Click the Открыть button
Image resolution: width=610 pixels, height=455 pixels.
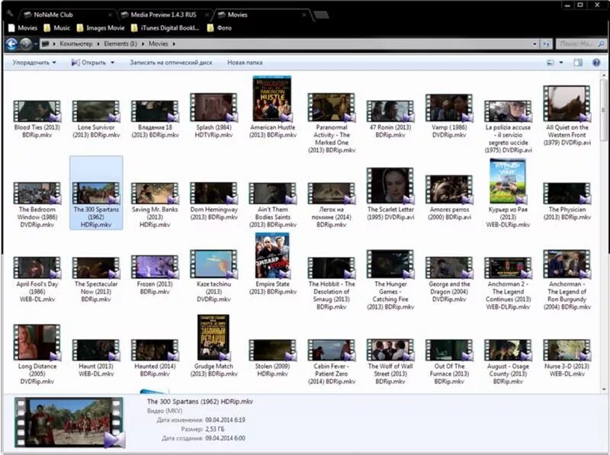[x=89, y=62]
